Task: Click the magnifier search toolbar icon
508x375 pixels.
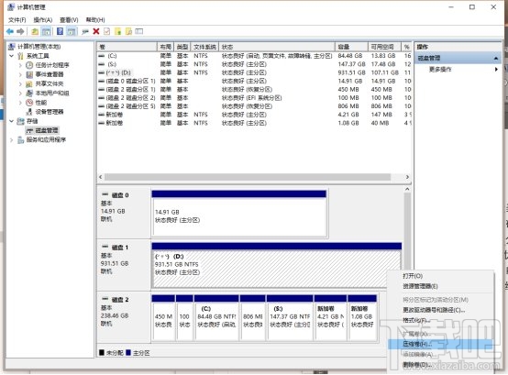Action: coord(128,31)
